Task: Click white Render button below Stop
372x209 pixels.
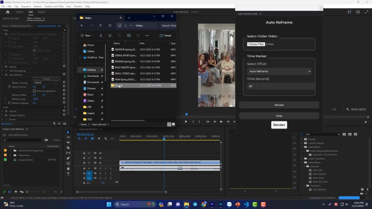Action: (x=279, y=125)
